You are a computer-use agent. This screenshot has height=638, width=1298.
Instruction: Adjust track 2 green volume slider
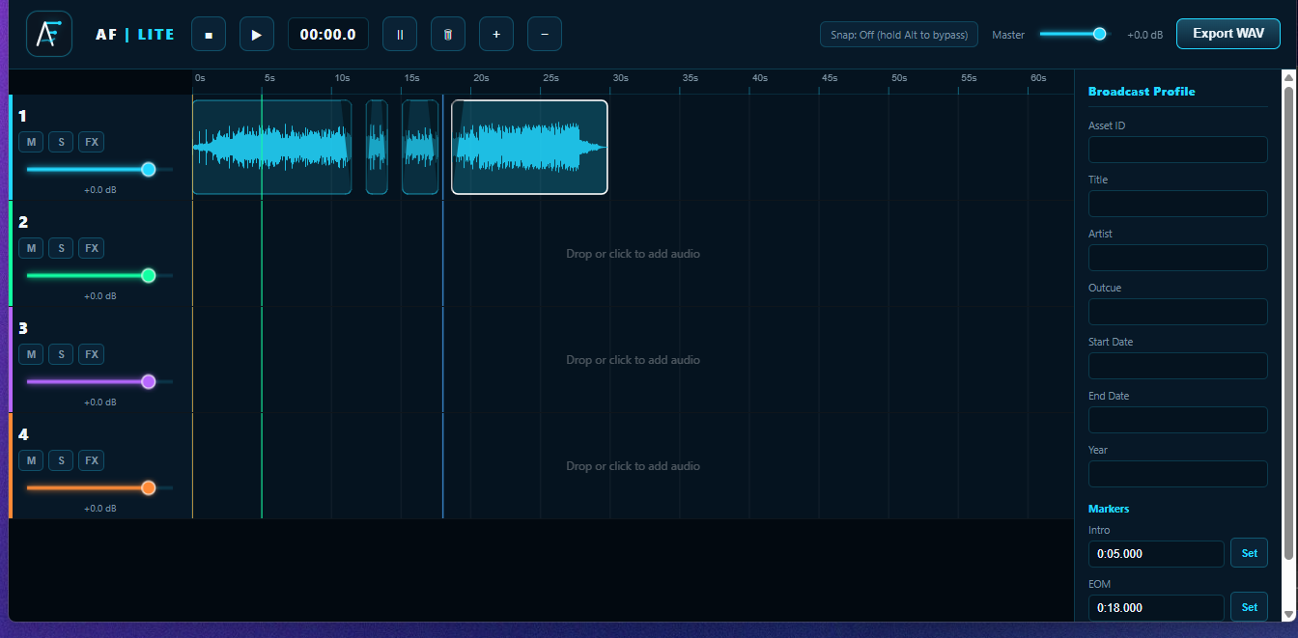pos(99,275)
